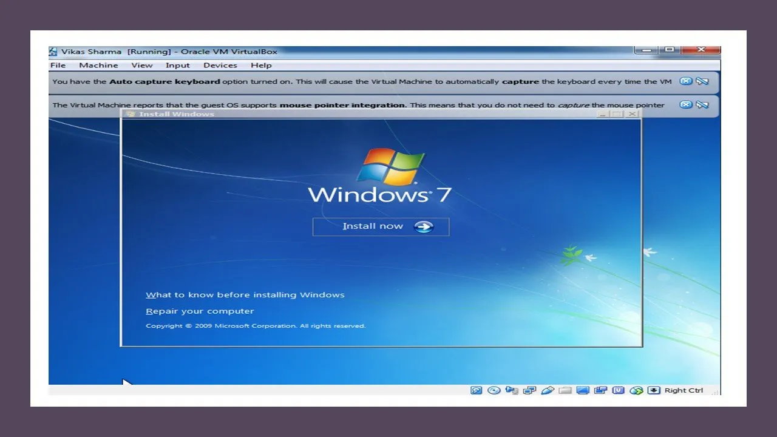Click the mouse integration status icon
The image size is (777, 437).
click(636, 390)
